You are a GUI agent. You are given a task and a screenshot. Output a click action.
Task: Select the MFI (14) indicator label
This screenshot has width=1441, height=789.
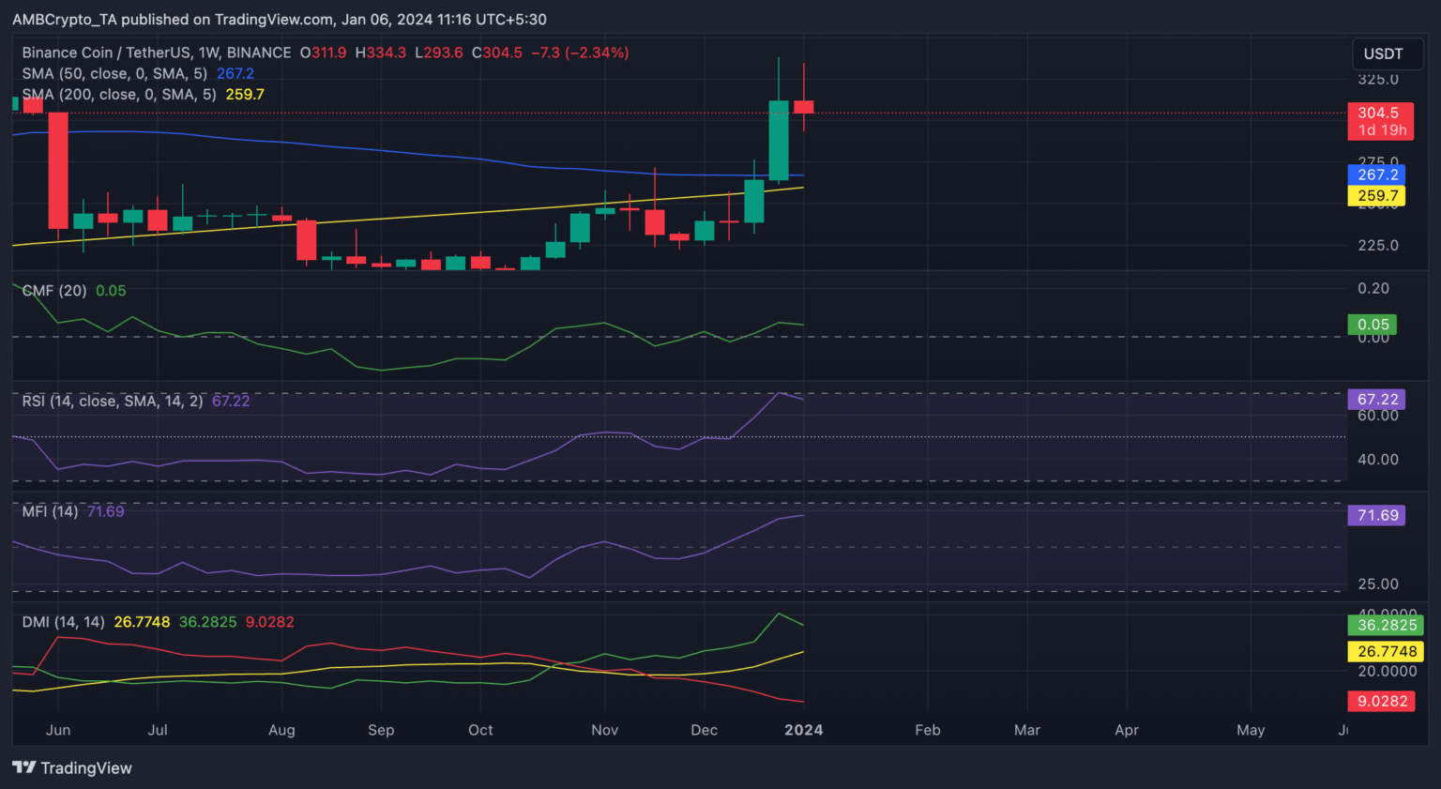tap(50, 511)
